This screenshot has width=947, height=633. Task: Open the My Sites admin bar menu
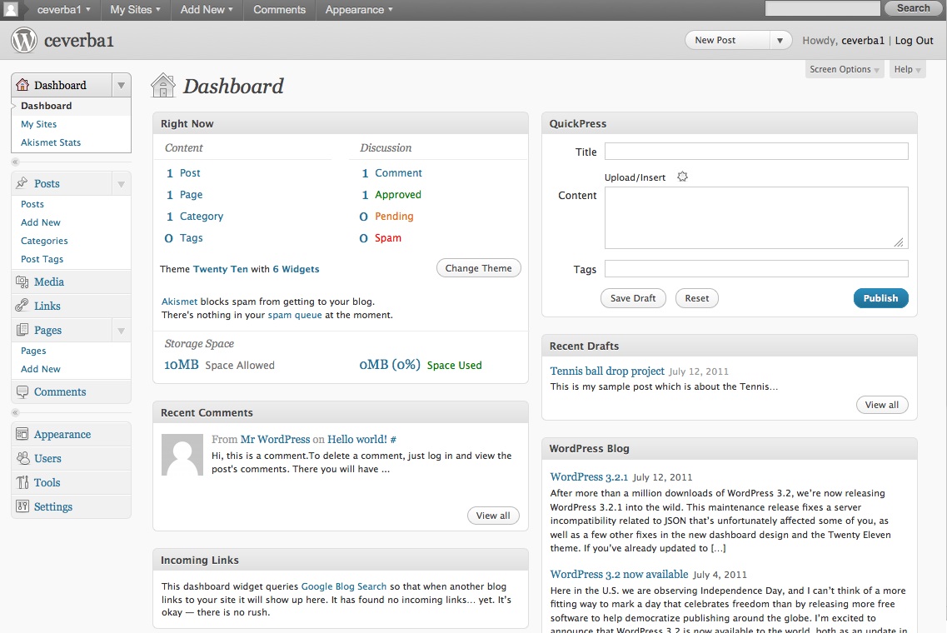point(135,10)
